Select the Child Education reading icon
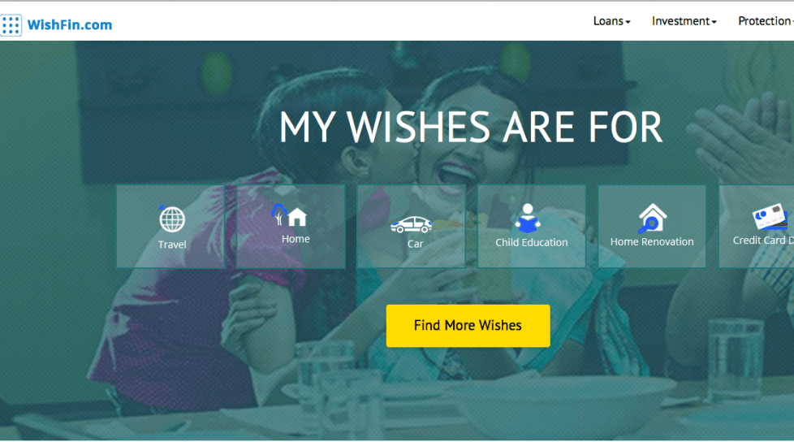 [528, 218]
